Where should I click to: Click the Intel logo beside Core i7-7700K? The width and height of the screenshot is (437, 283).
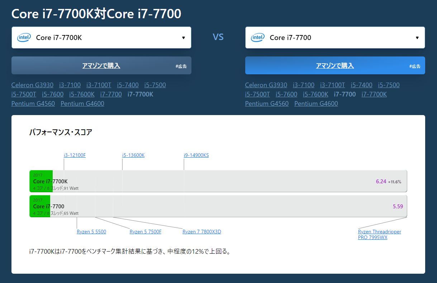pyautogui.click(x=24, y=38)
